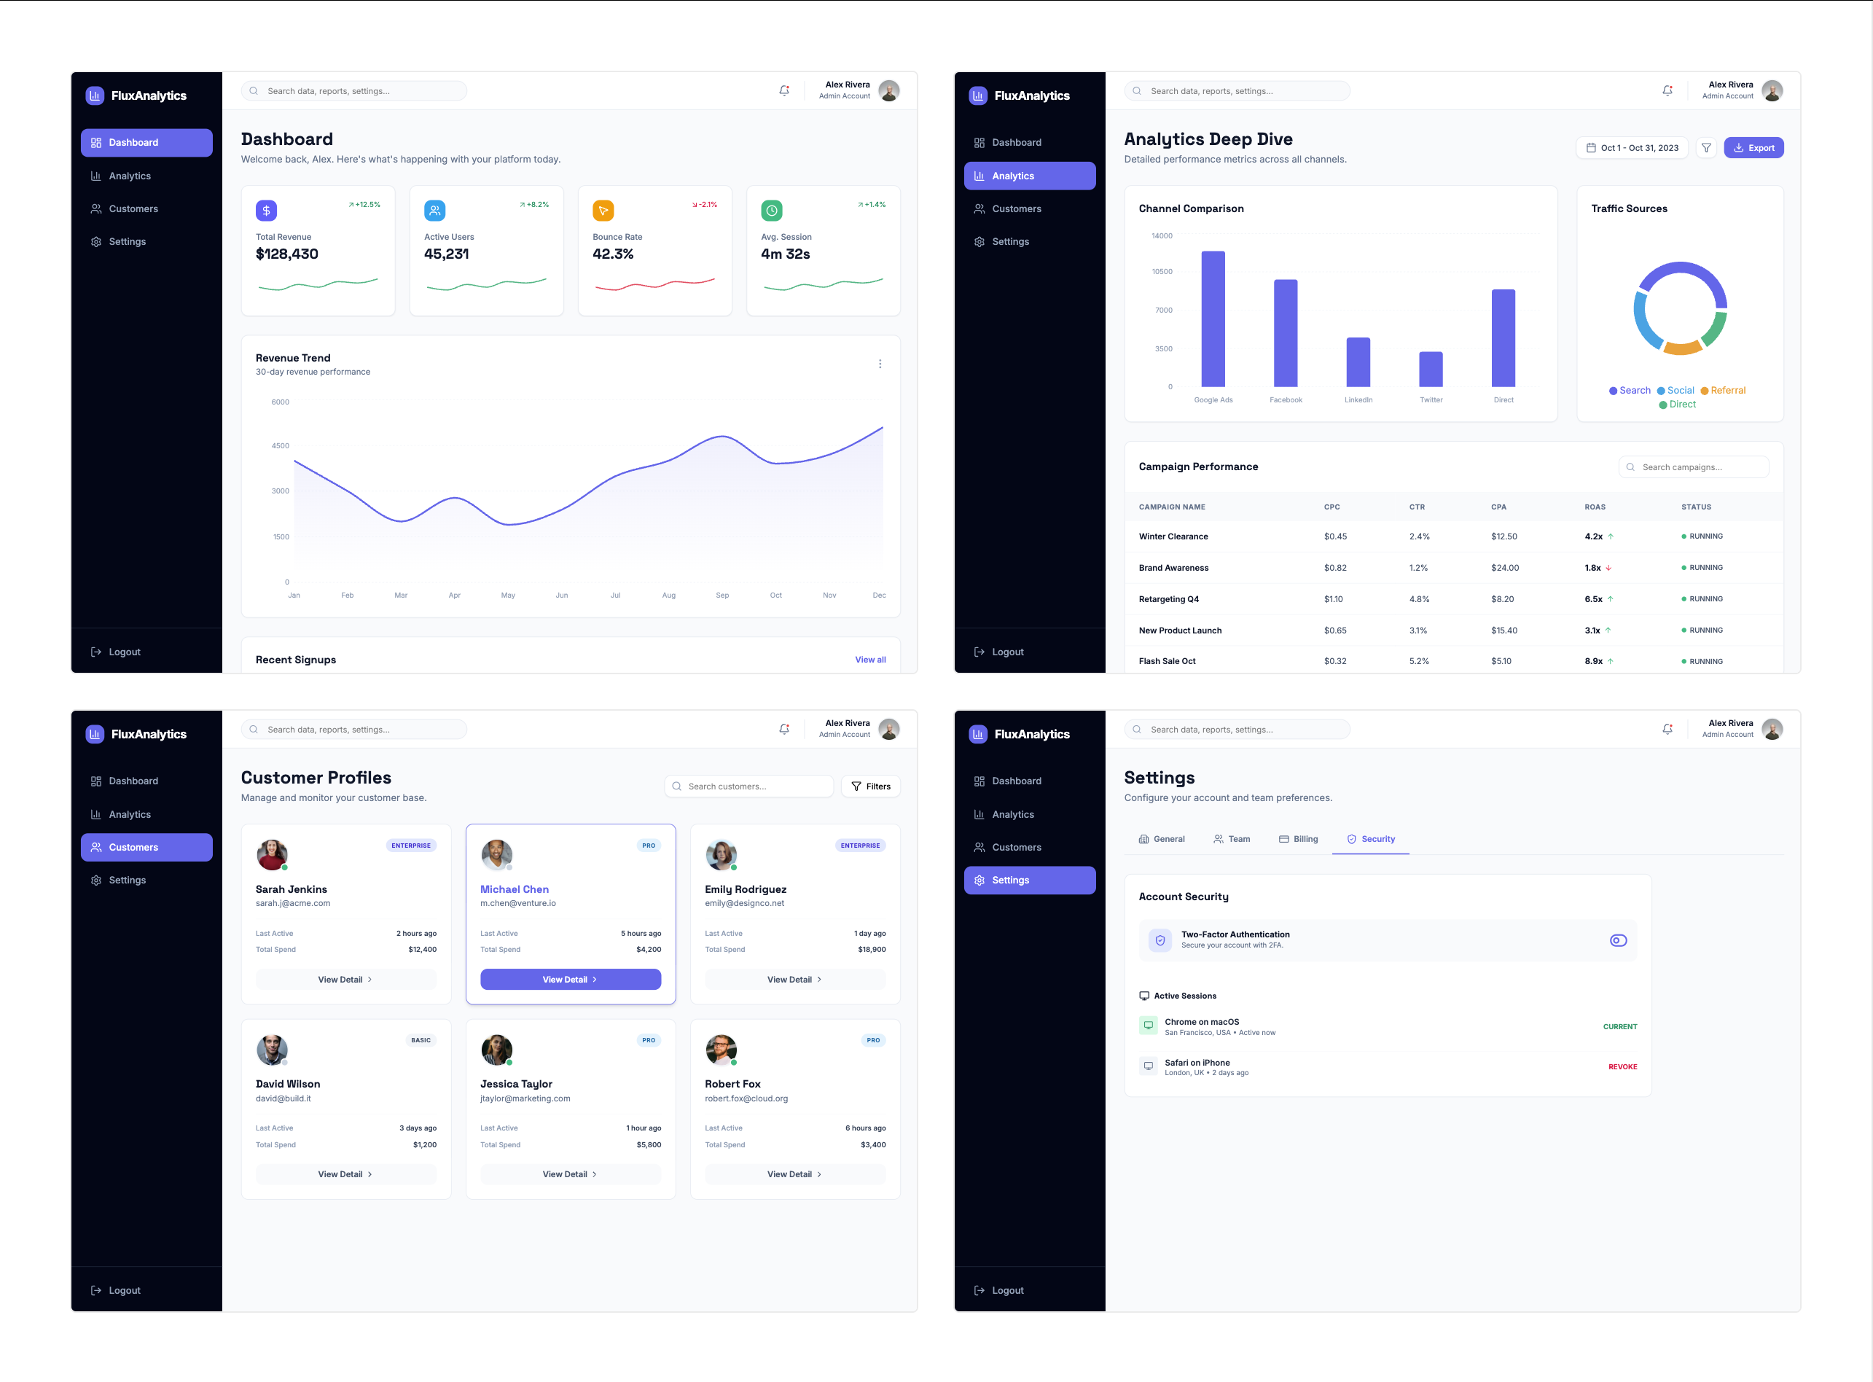The image size is (1873, 1382).
Task: Click the Active Users blue icon
Action: click(434, 211)
